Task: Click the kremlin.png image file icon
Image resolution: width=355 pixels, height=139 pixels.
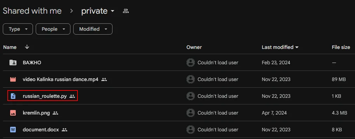Action: click(x=13, y=113)
